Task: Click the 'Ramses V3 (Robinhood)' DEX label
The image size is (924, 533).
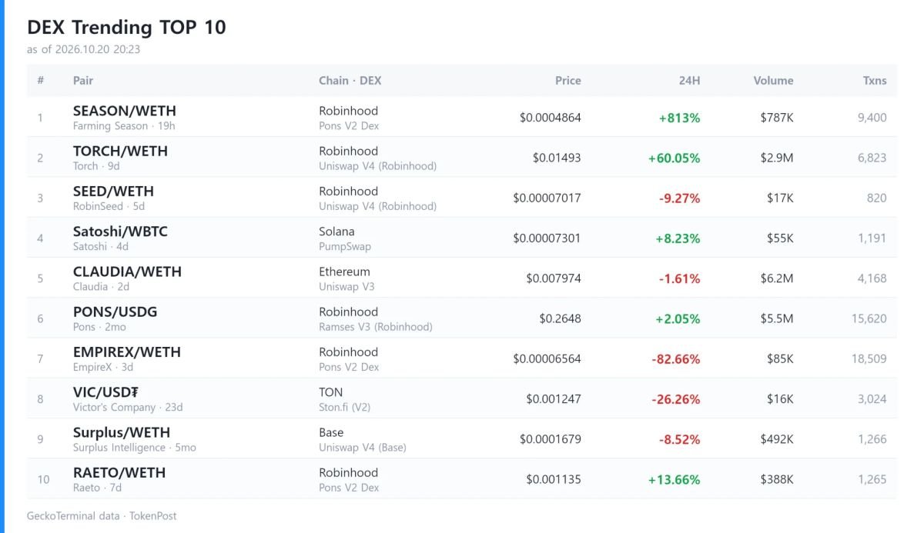Action: click(x=376, y=327)
